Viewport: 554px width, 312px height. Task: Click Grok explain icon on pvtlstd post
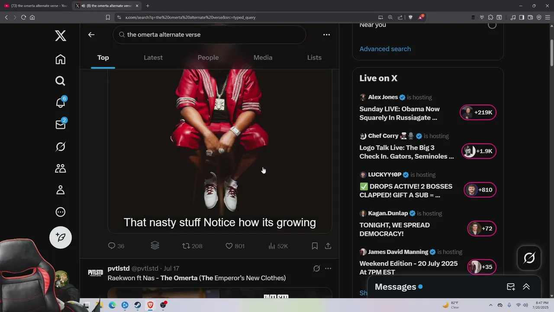[x=316, y=269]
